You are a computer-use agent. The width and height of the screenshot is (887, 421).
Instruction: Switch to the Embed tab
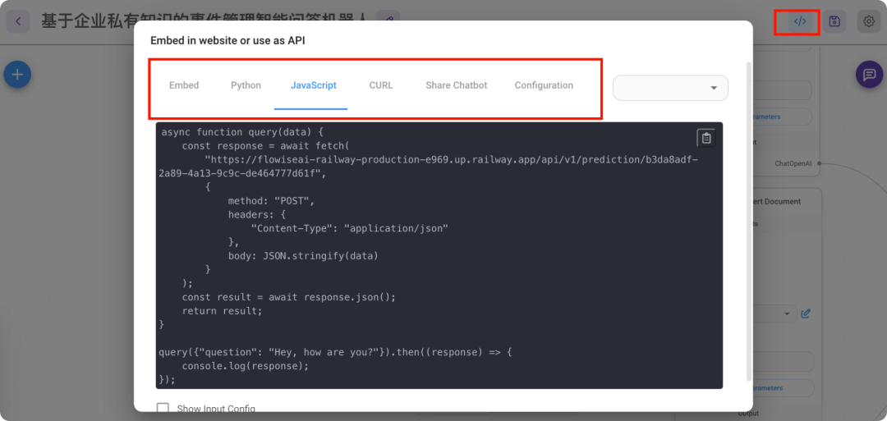tap(184, 85)
